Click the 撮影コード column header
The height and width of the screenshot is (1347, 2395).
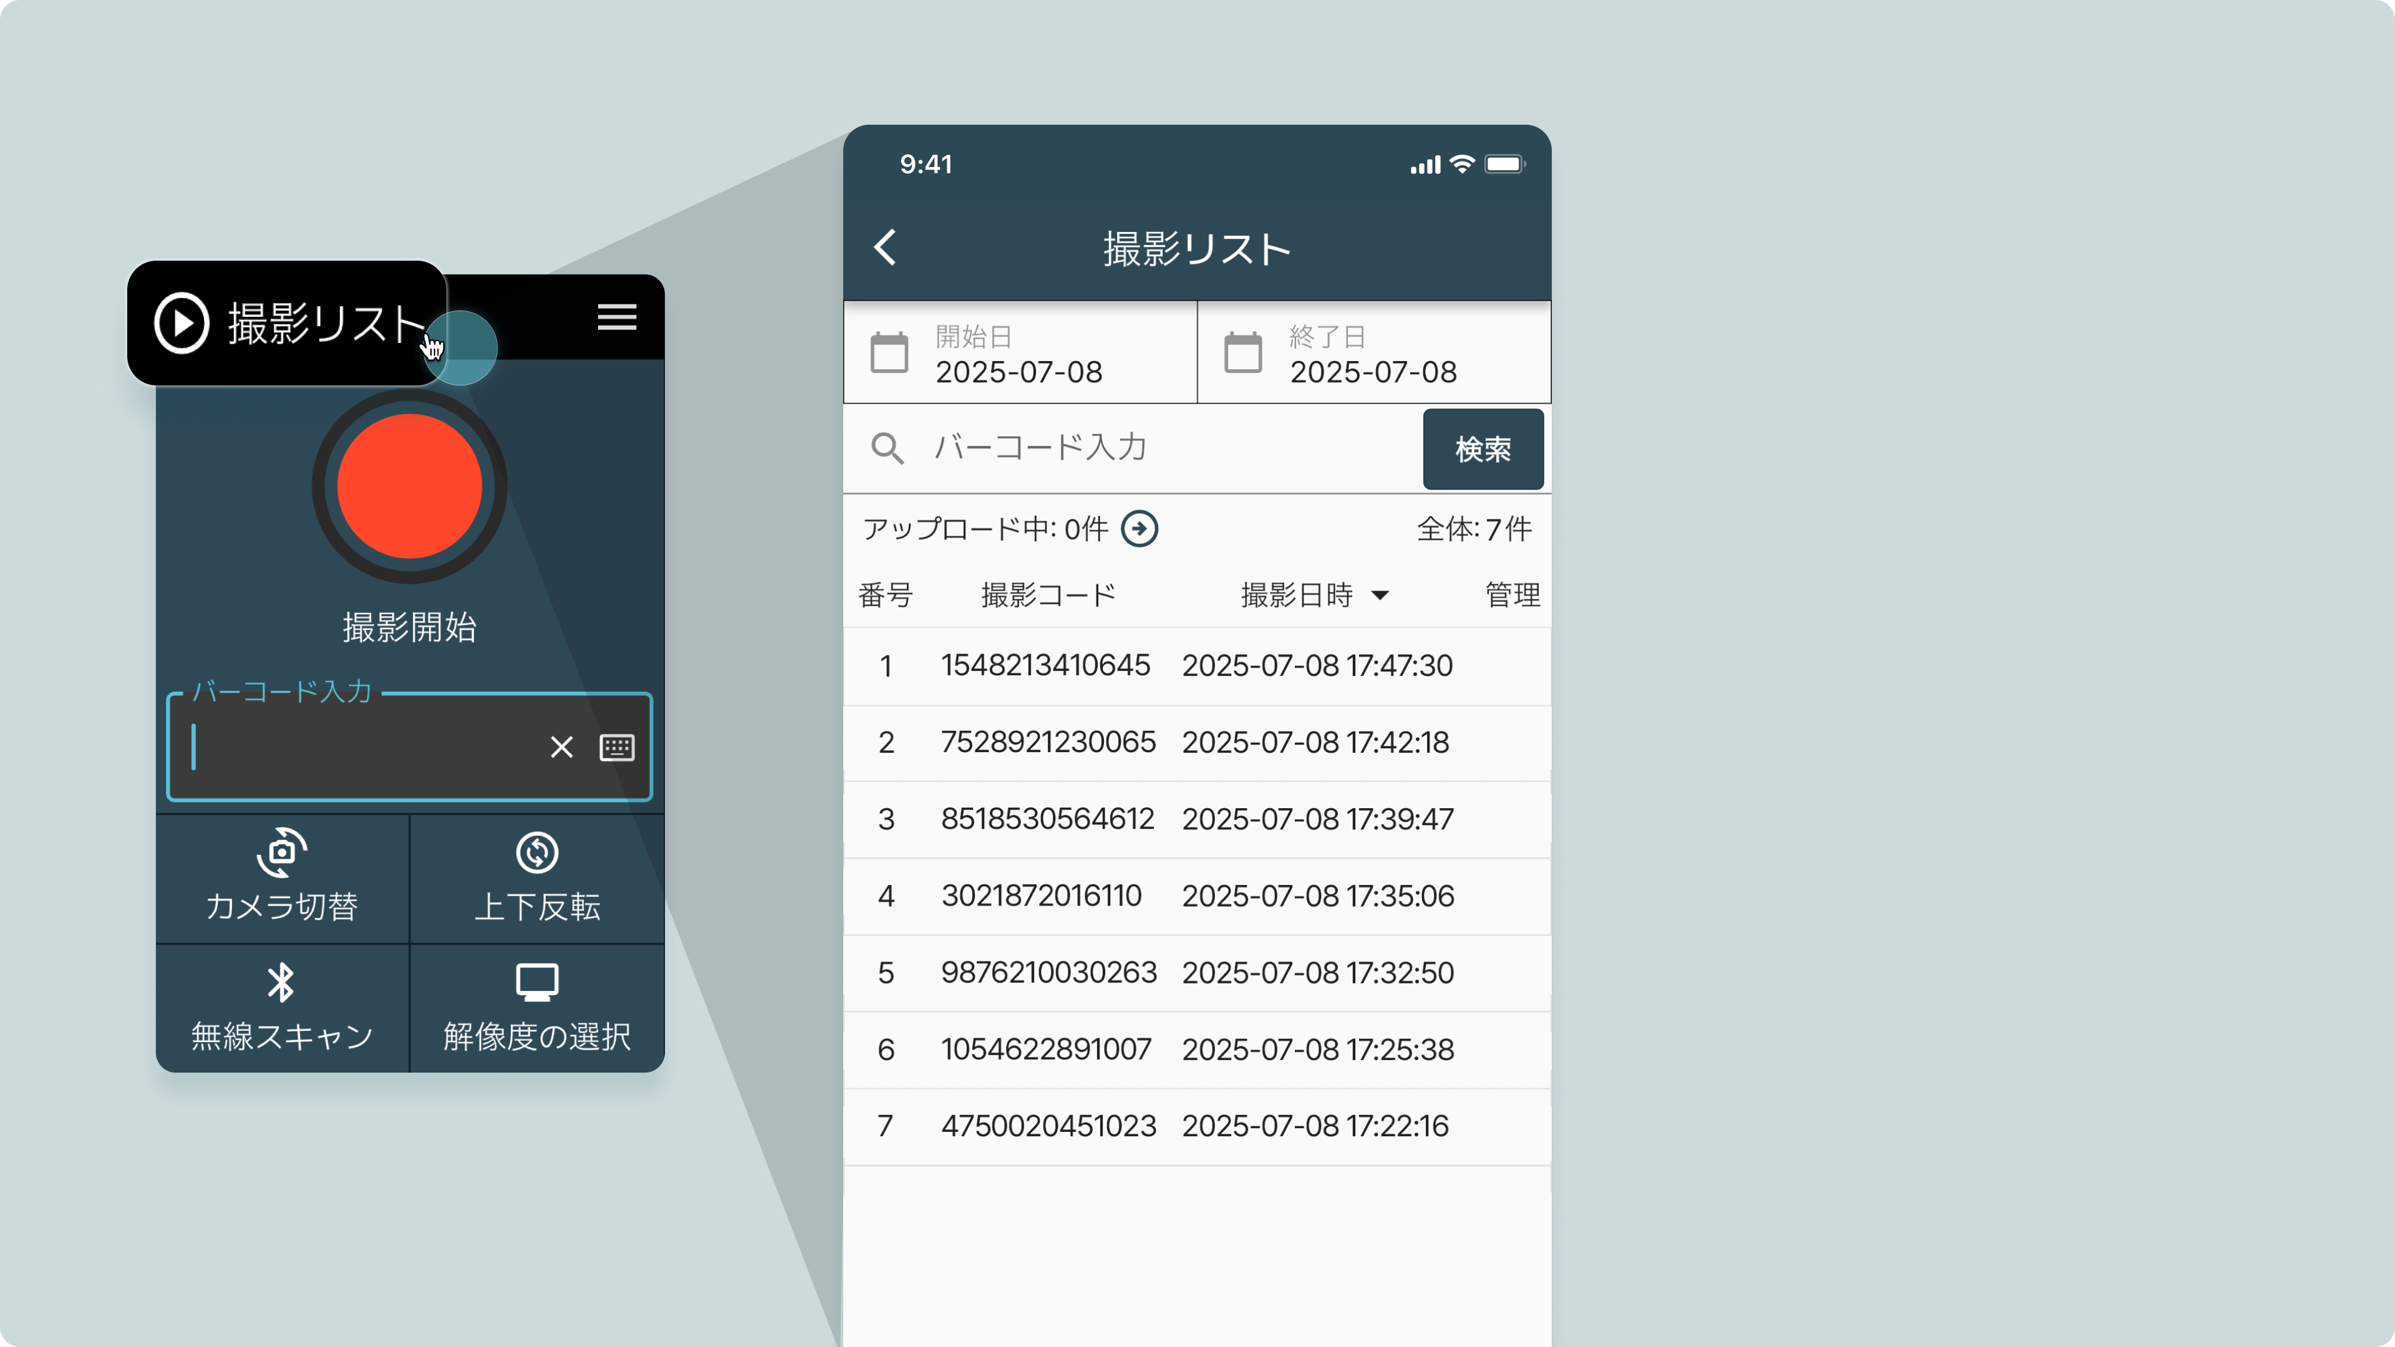[x=1048, y=595]
